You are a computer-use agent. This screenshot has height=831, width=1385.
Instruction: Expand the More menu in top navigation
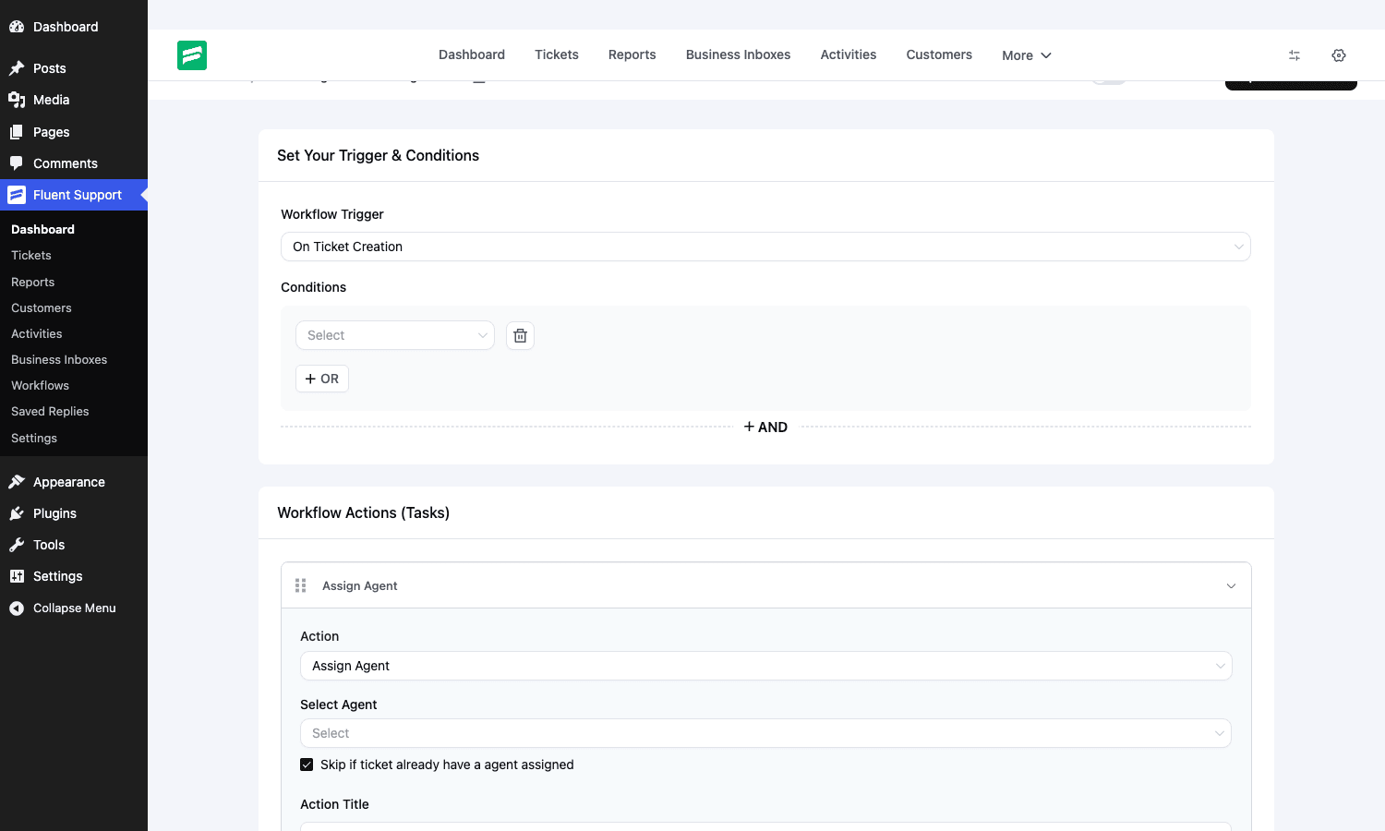pos(1027,55)
